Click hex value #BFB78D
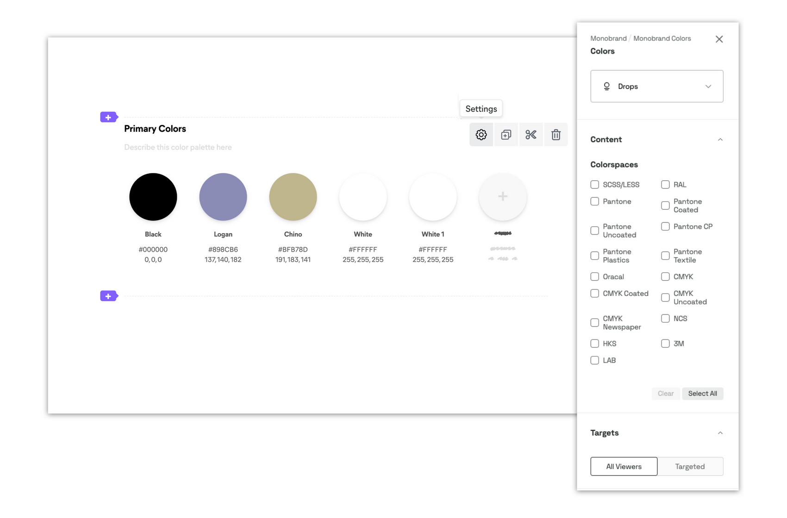787x518 pixels. (x=293, y=249)
